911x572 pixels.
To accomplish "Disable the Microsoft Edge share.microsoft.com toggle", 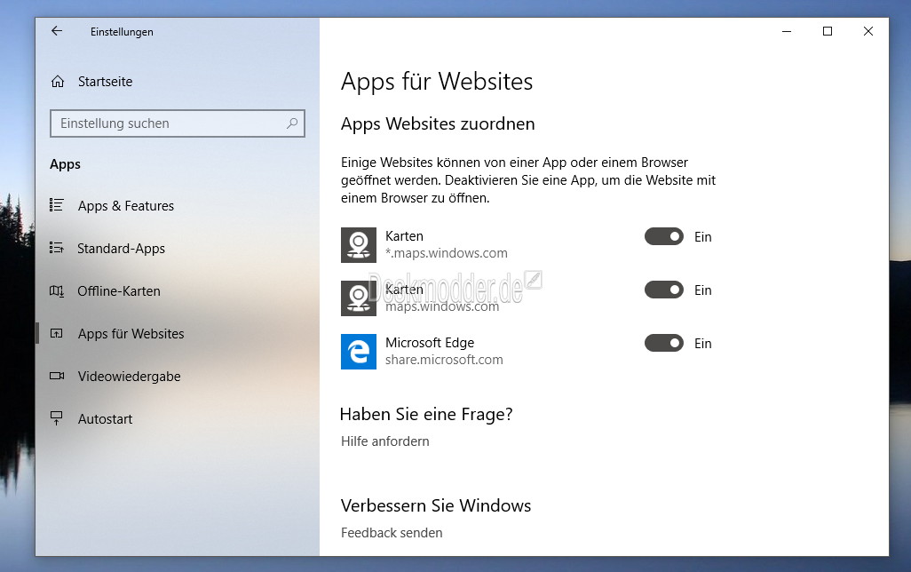I will point(664,343).
